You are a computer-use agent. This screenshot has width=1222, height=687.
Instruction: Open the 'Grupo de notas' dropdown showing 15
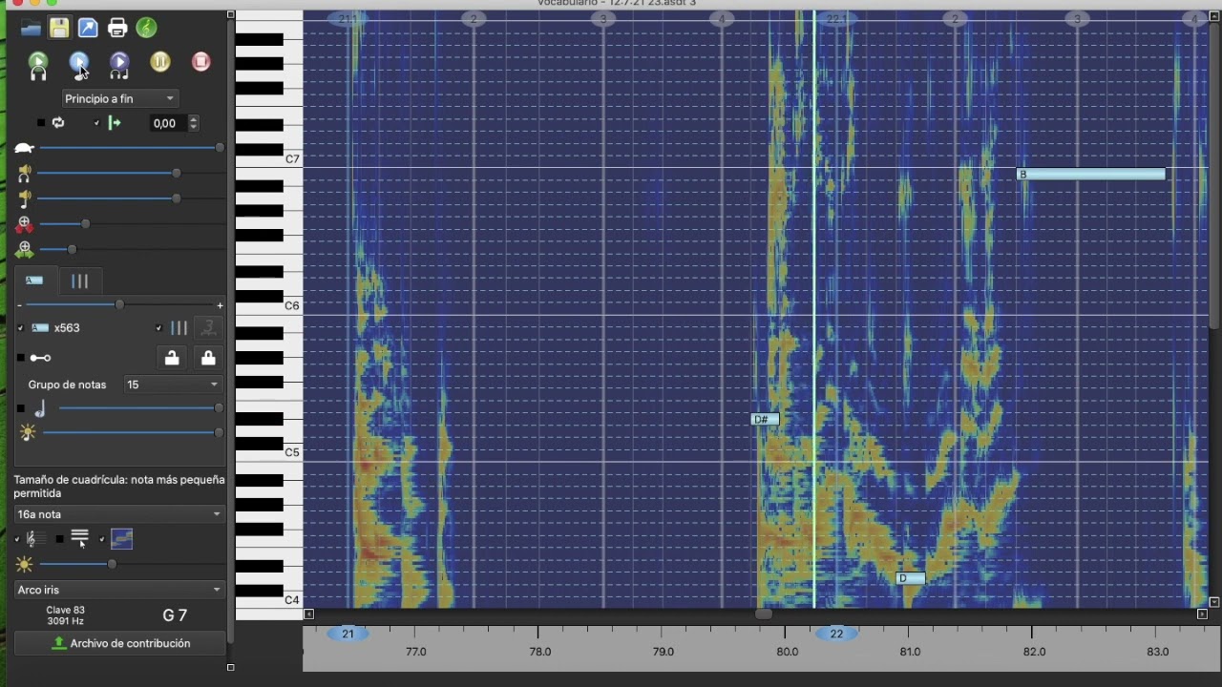(173, 385)
